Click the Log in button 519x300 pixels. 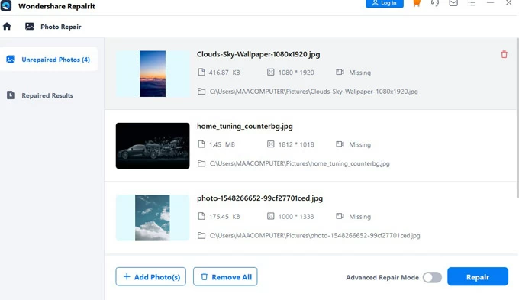(384, 3)
